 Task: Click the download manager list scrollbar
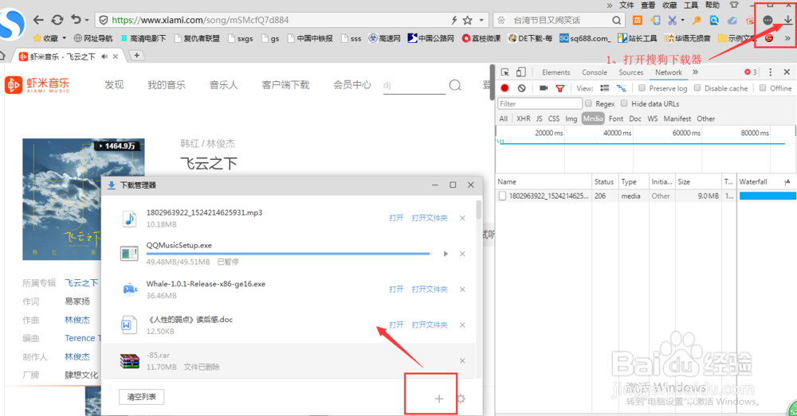[479, 210]
